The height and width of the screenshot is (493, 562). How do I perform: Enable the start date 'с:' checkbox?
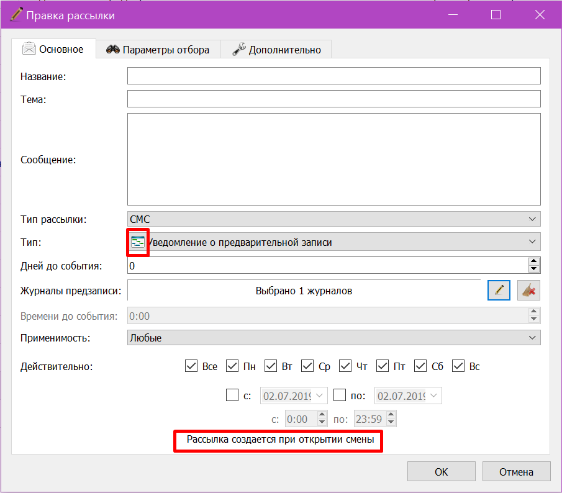pyautogui.click(x=232, y=395)
